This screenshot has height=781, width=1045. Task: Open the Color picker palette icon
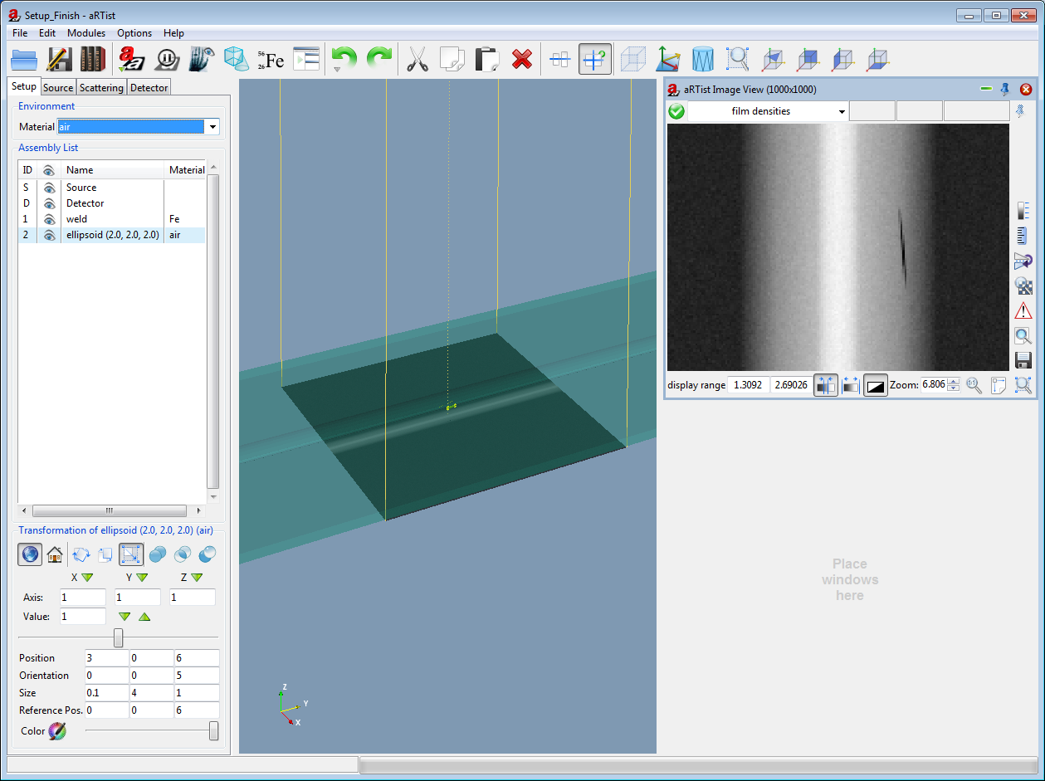point(56,731)
